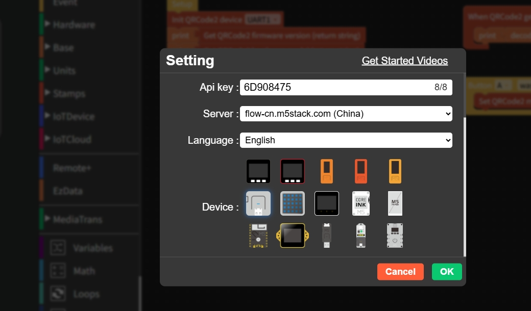This screenshot has height=311, width=531.
Task: Confirm settings with the OK button
Action: (x=447, y=272)
